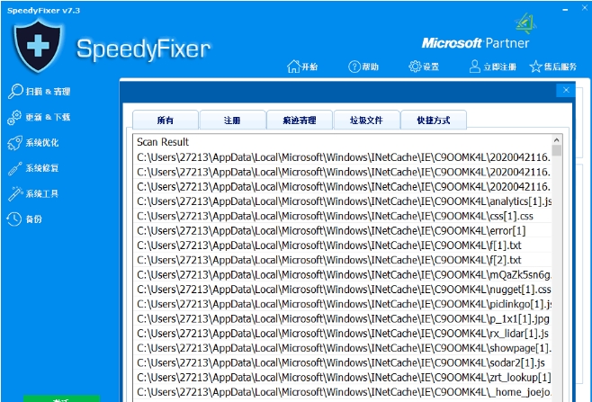Select the Scan Result header row
The image size is (592, 402).
[343, 142]
